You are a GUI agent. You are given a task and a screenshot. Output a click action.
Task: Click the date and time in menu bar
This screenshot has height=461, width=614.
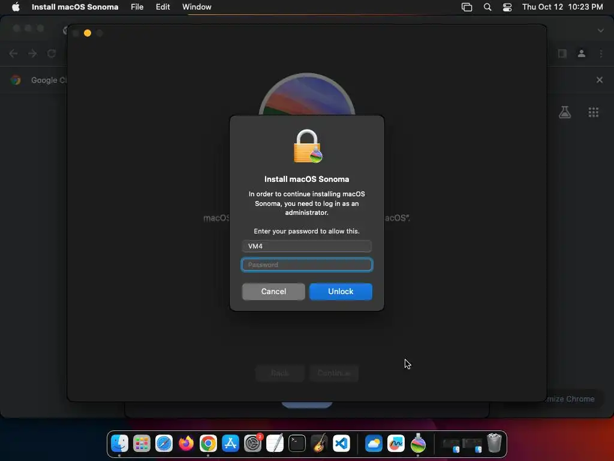(562, 7)
